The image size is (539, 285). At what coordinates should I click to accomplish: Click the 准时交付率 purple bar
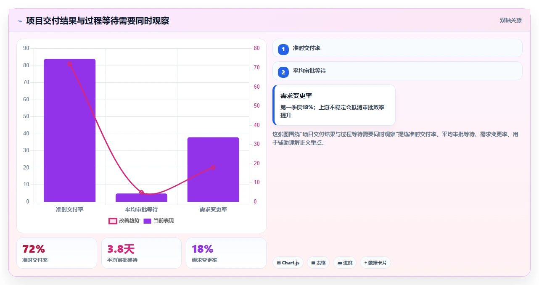[x=70, y=130]
